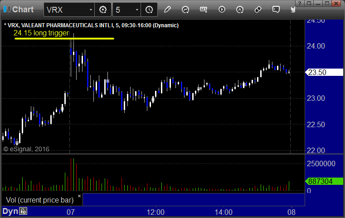
Task: Click the 24.00 price axis label
Action: coord(316,46)
